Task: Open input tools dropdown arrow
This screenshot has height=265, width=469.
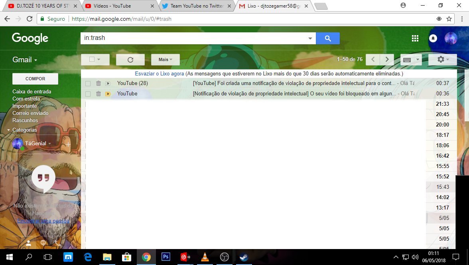Action: [x=418, y=59]
